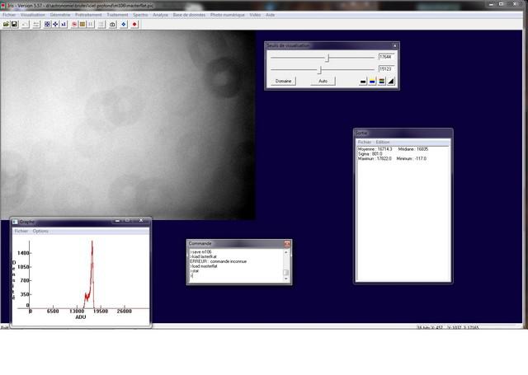Viewport: 528px width, 375px height.
Task: Save image with the floppy disk icon
Action: (14, 24)
